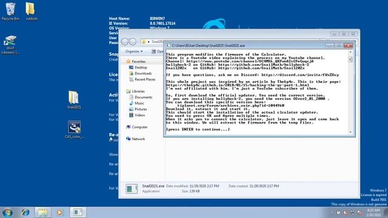
Task: Click the console scrollbar up arrow
Action: point(350,52)
